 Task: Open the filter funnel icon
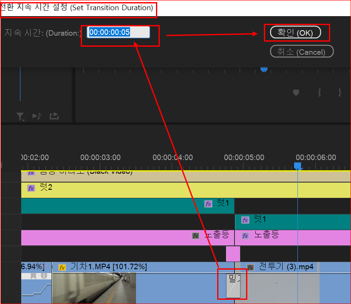[20, 116]
